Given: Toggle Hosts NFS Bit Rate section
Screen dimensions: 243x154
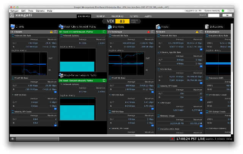Looking at the screenshot, I should pos(158,69).
